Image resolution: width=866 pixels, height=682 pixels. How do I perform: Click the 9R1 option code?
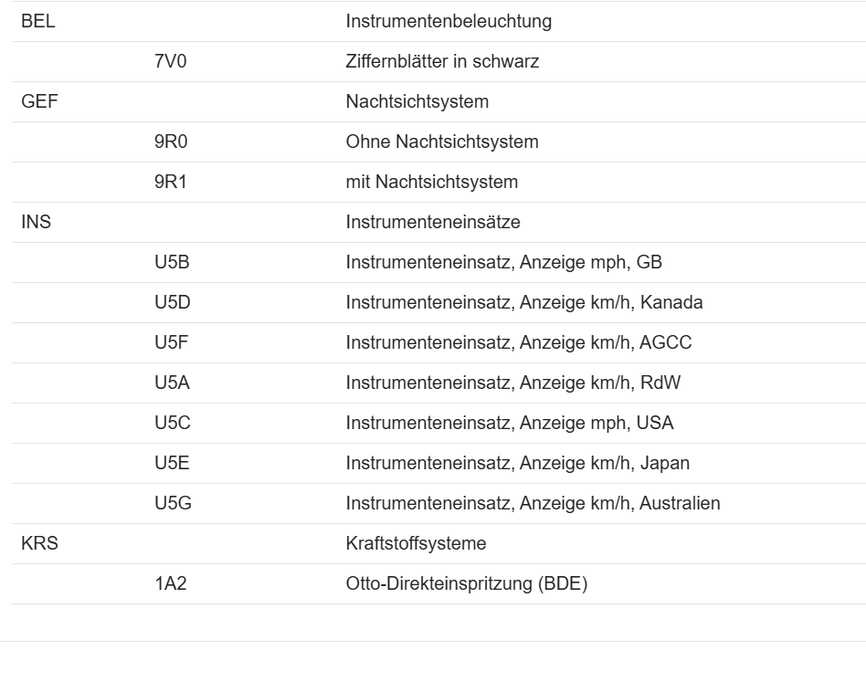pos(171,183)
